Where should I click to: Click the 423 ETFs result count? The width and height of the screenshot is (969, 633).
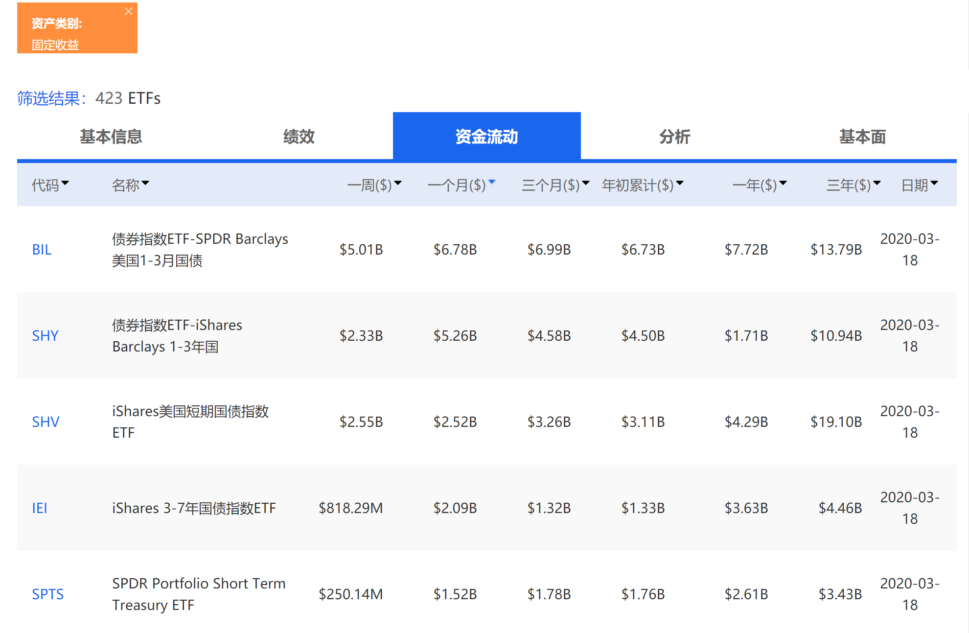[128, 98]
